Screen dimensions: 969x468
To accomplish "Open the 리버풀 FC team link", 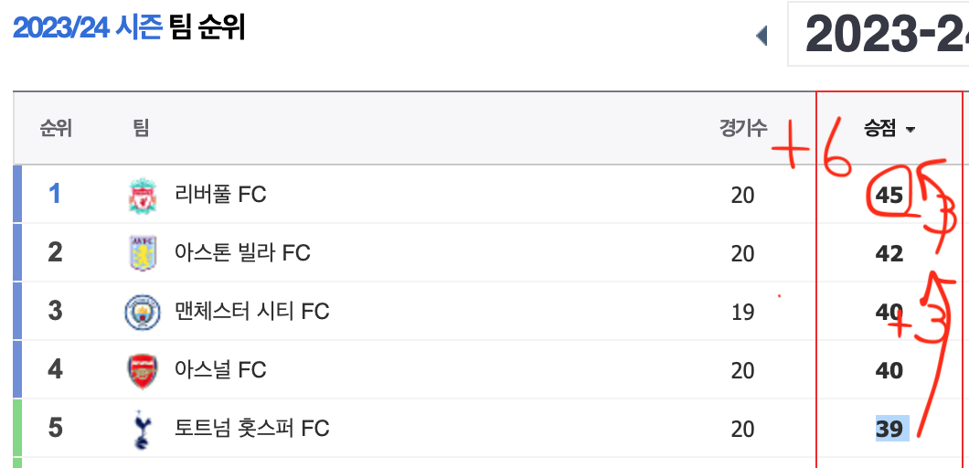I will (x=220, y=195).
